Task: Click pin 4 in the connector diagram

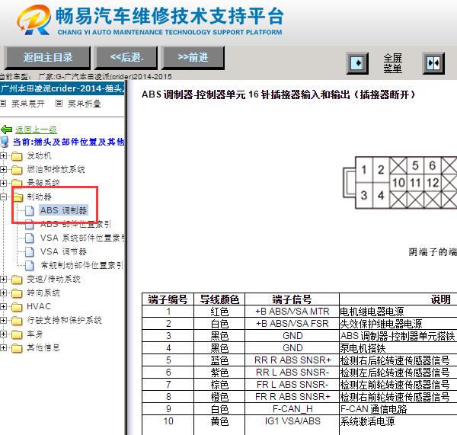Action: coord(382,195)
